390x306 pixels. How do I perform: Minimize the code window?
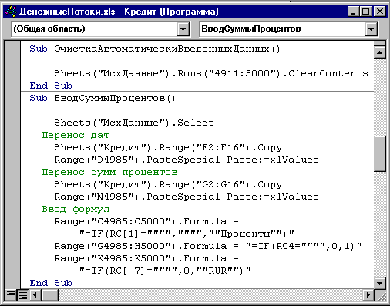pos(353,12)
